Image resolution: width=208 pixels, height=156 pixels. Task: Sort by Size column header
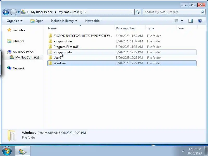point(181,28)
